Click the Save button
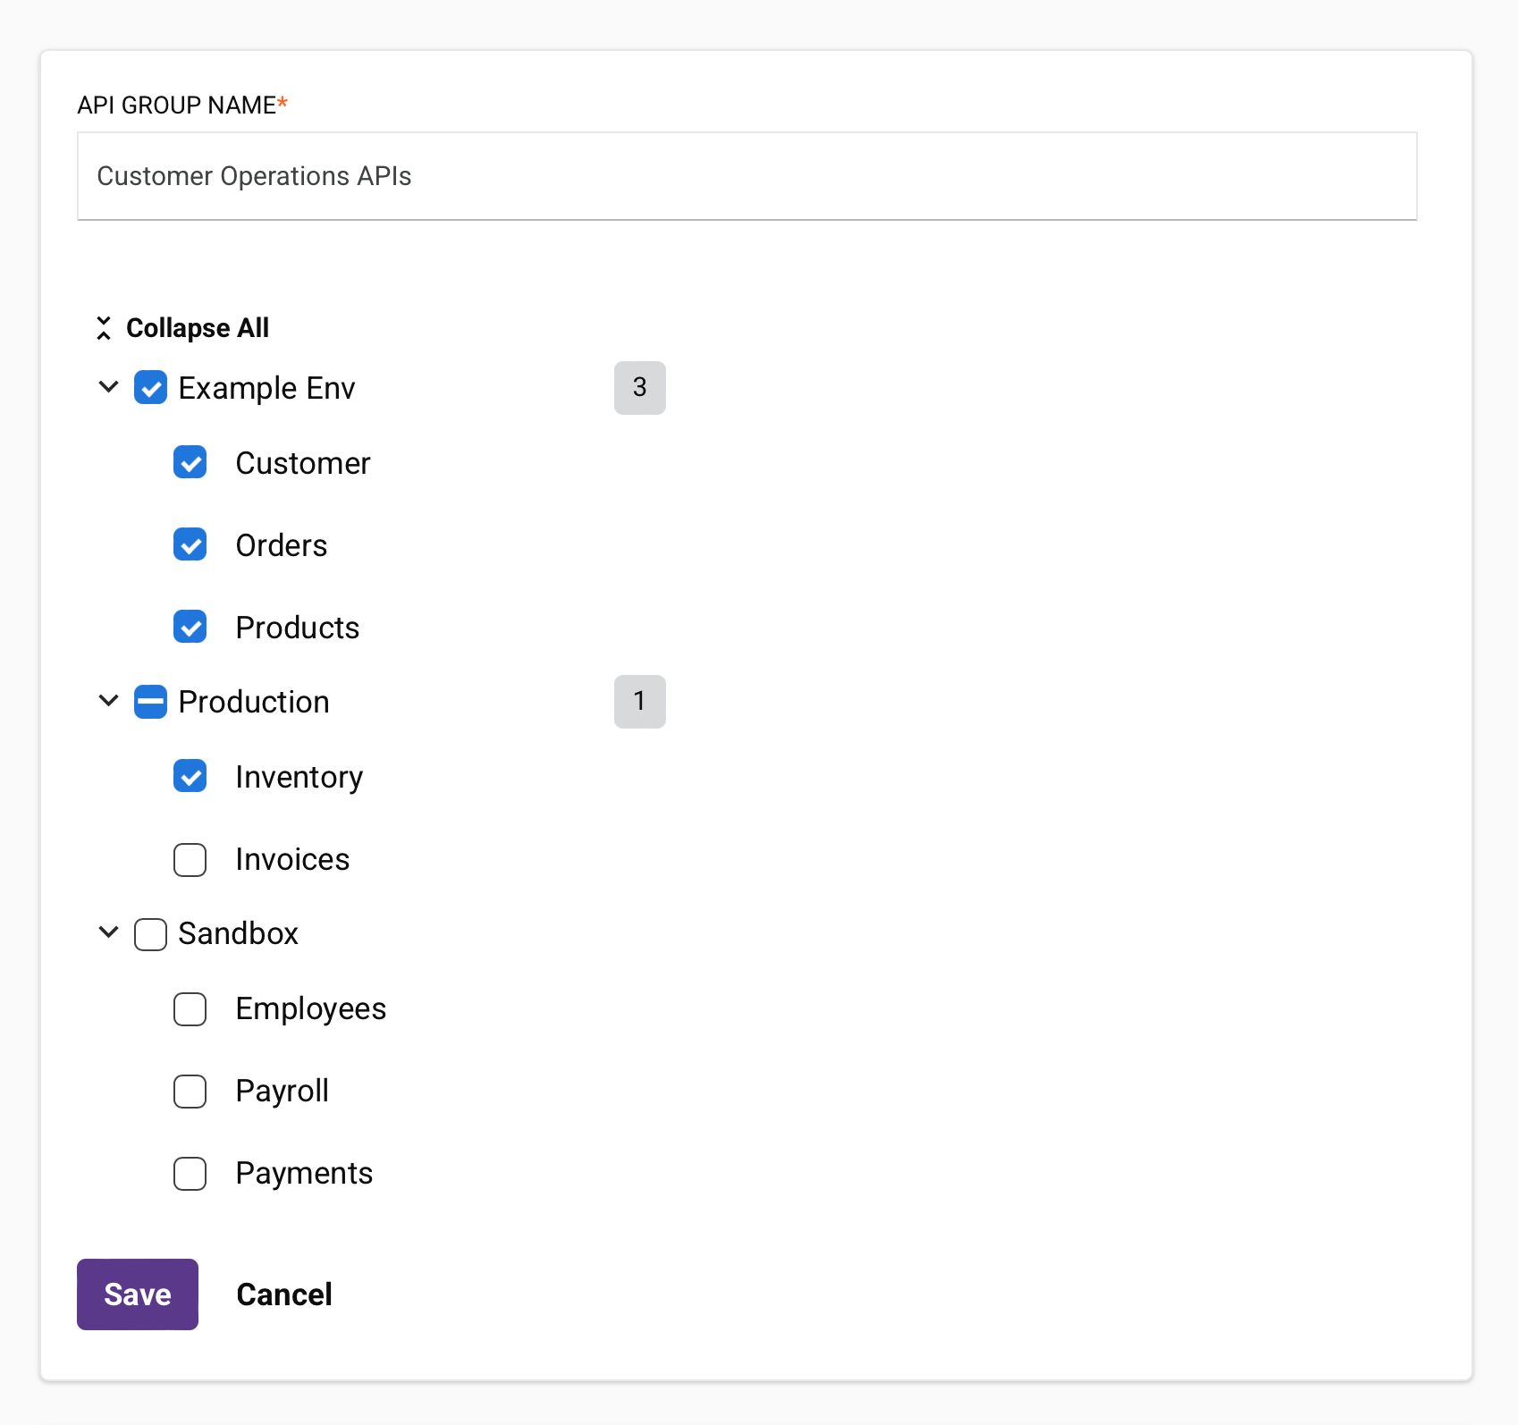This screenshot has height=1425, width=1518. tap(138, 1294)
